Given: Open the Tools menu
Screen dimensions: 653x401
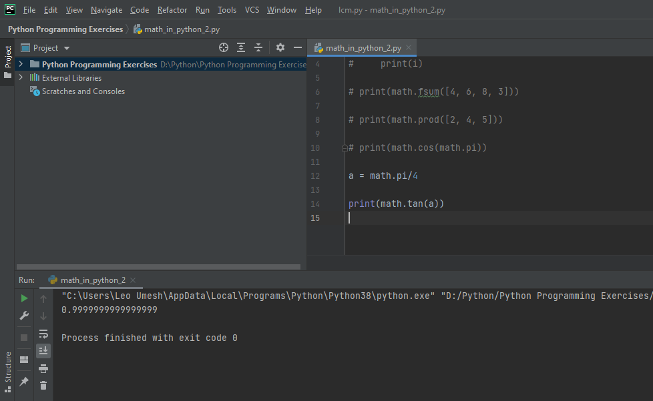Looking at the screenshot, I should coord(227,9).
